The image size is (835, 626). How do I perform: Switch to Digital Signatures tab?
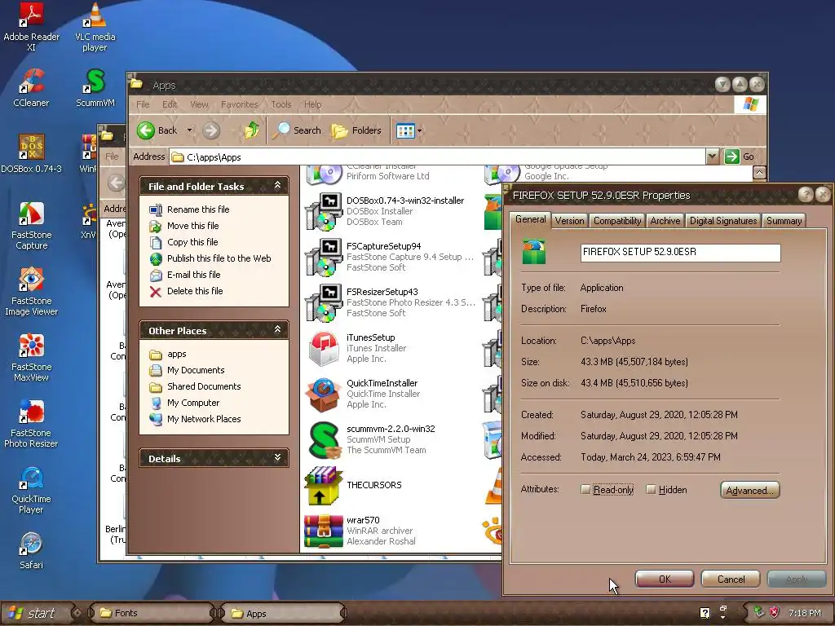[723, 221]
